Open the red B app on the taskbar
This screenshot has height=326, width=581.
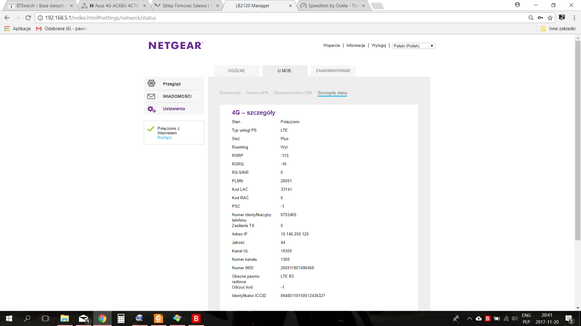(196, 318)
